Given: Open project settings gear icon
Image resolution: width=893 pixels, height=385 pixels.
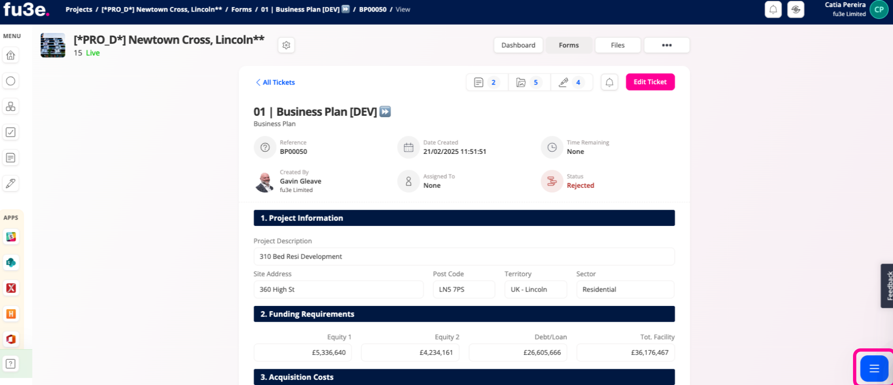Looking at the screenshot, I should [287, 45].
